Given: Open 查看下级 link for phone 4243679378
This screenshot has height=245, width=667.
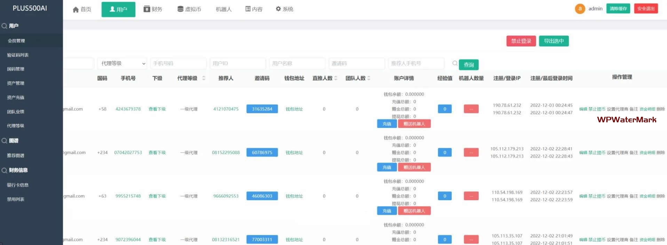Looking at the screenshot, I should [x=157, y=109].
